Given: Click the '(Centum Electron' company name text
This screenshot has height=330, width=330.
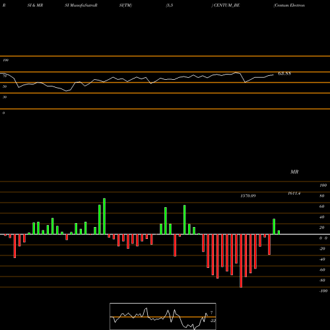Looking at the screenshot, I should click(289, 5).
